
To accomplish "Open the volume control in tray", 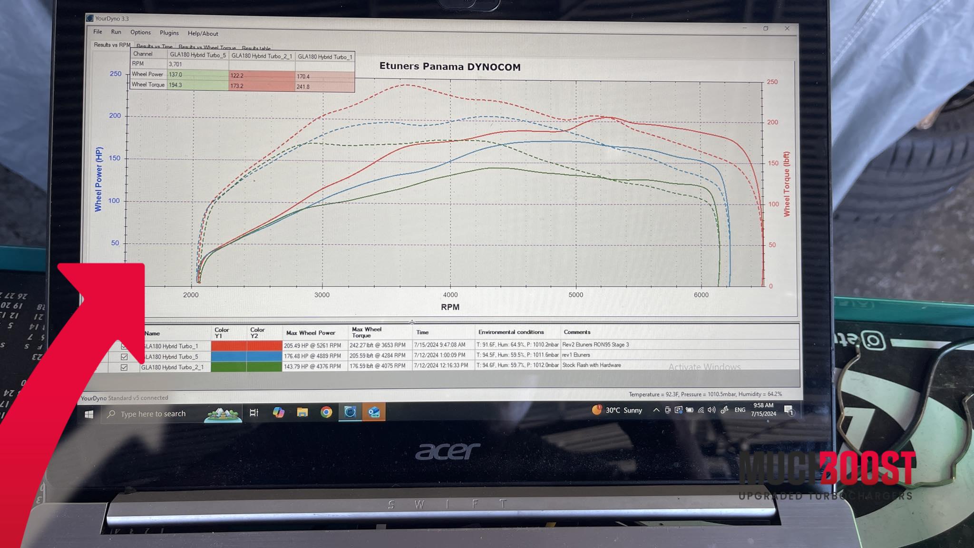I will 711,410.
